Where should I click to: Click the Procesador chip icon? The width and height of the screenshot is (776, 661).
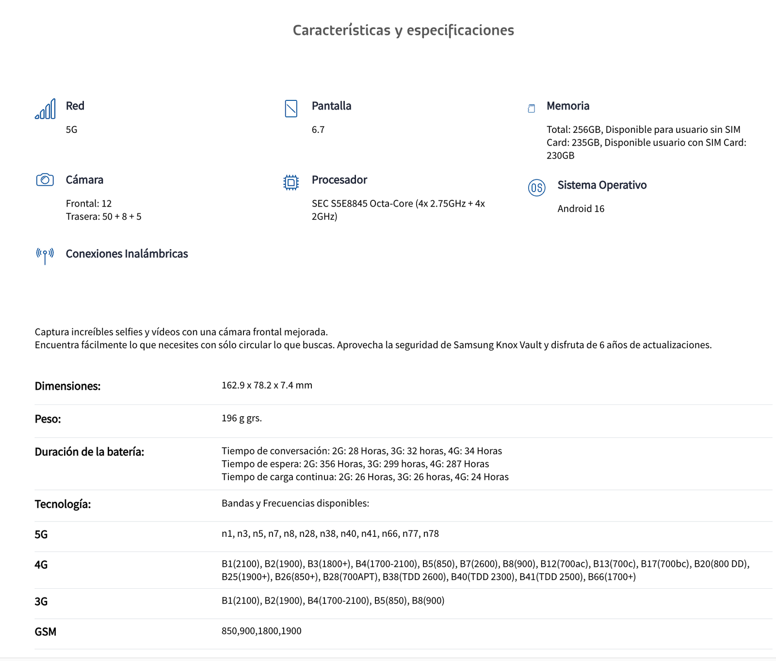click(x=291, y=182)
